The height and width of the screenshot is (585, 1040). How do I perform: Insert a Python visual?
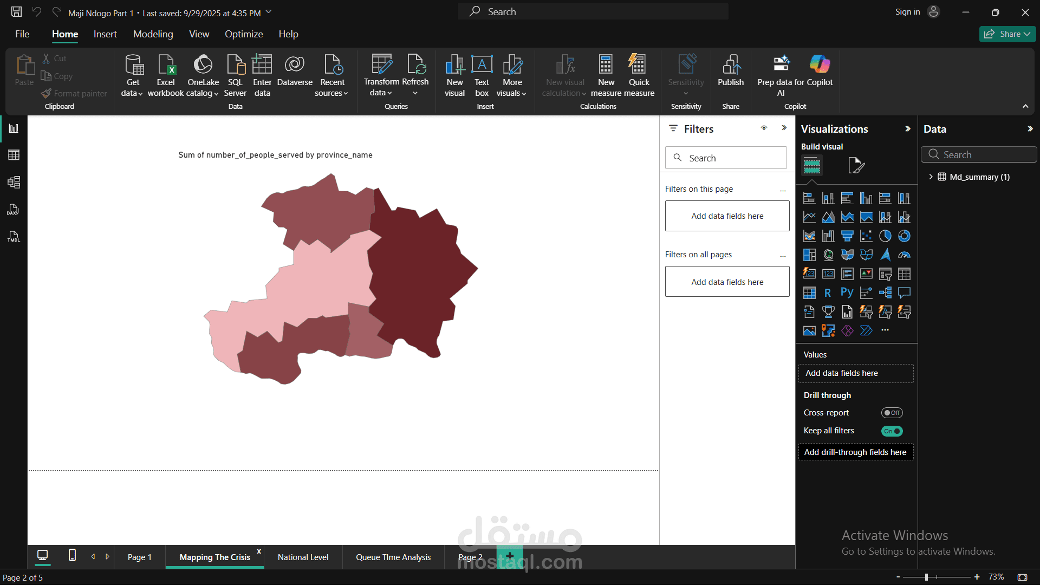click(847, 293)
